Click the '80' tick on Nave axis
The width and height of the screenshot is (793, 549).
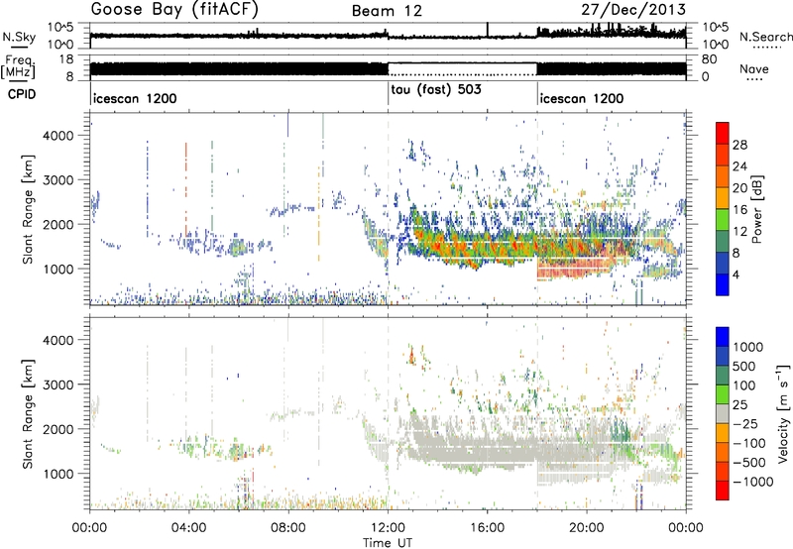point(710,59)
